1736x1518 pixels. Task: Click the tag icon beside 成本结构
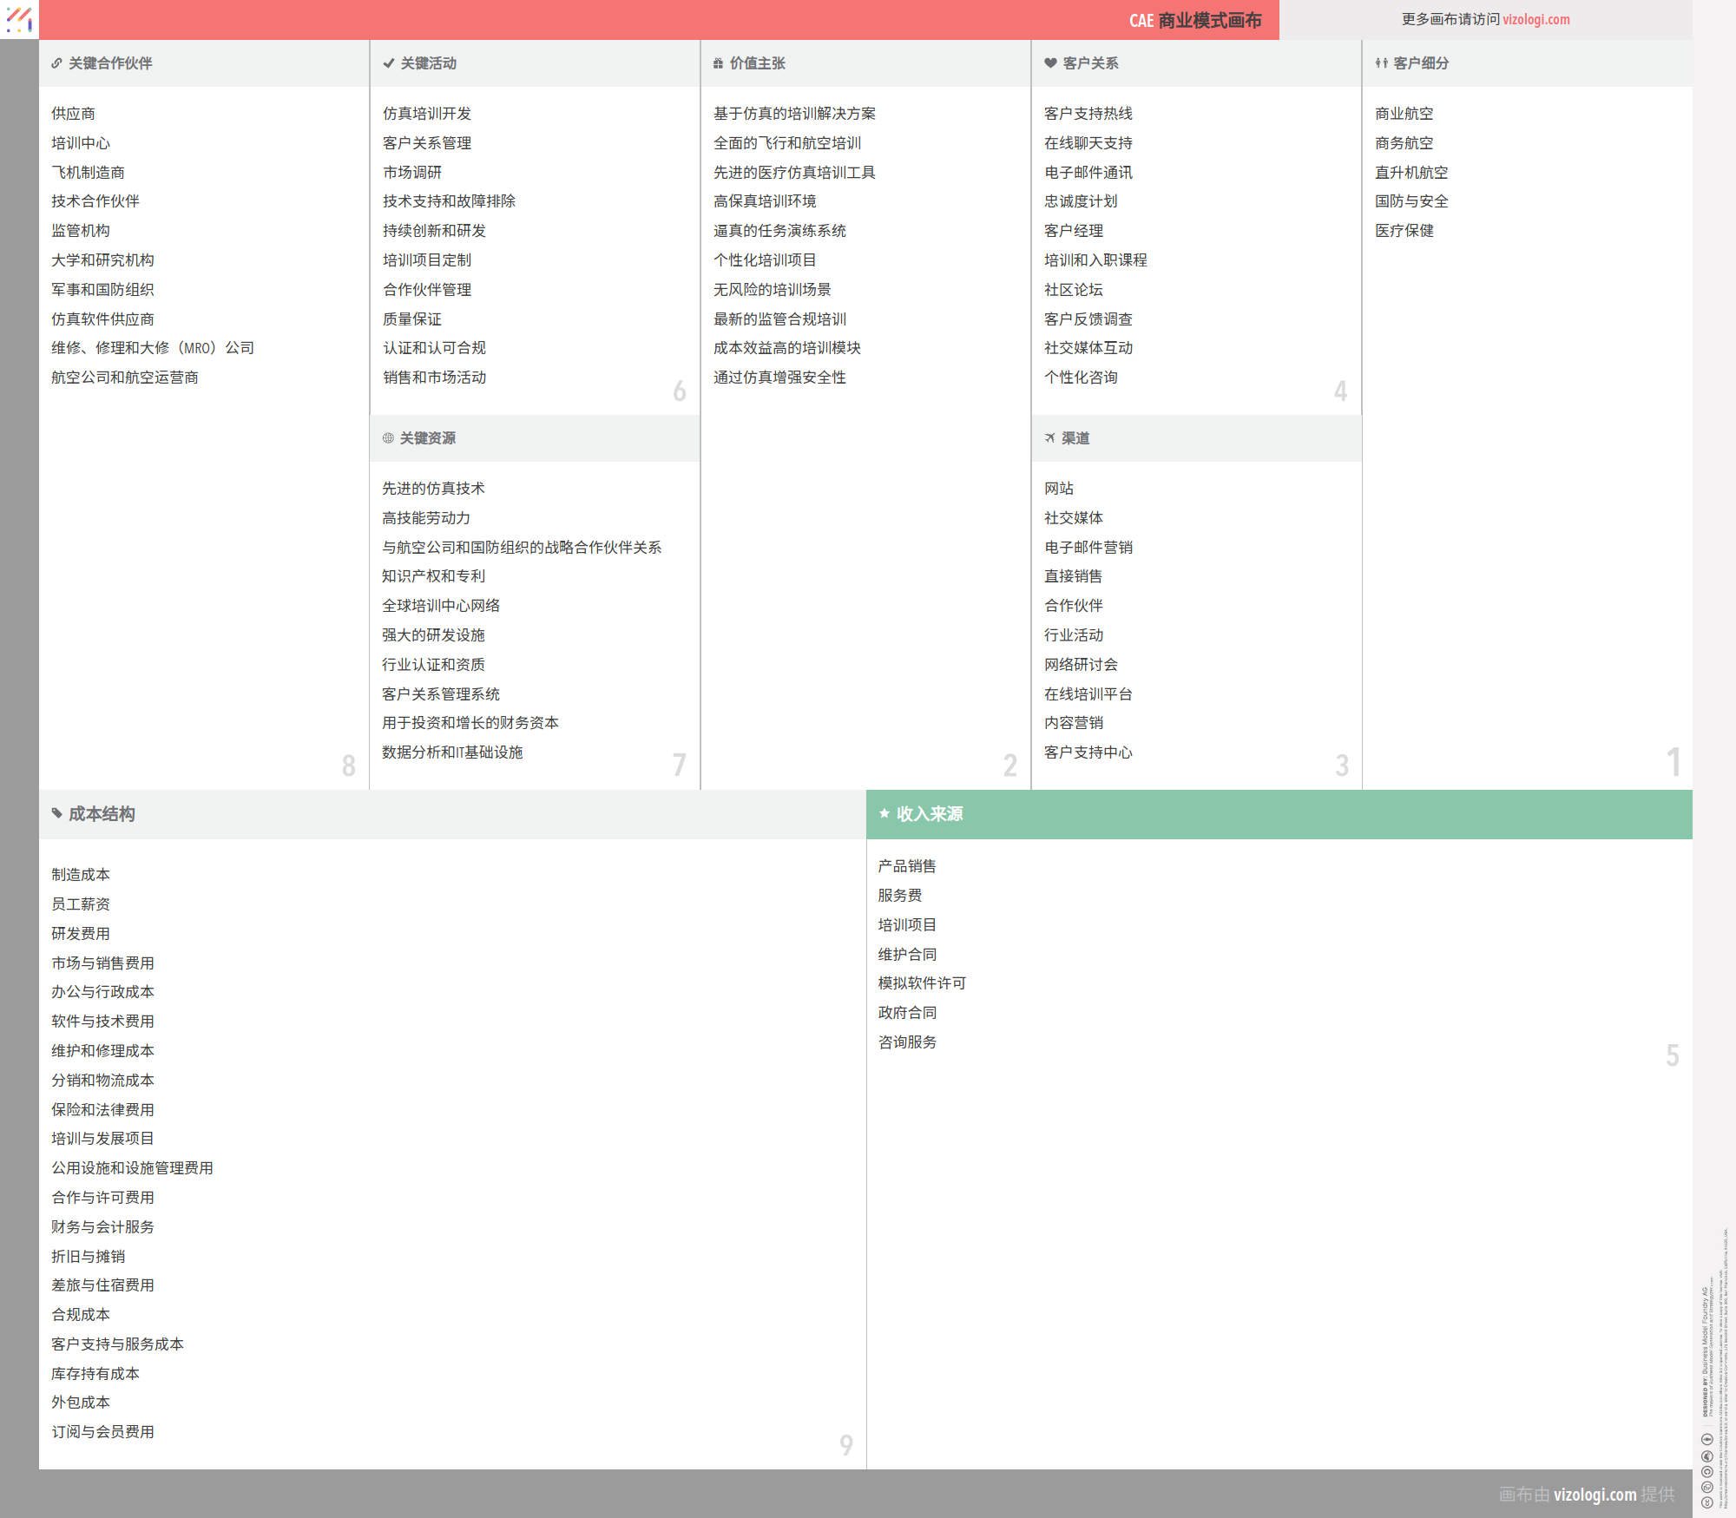coord(56,813)
